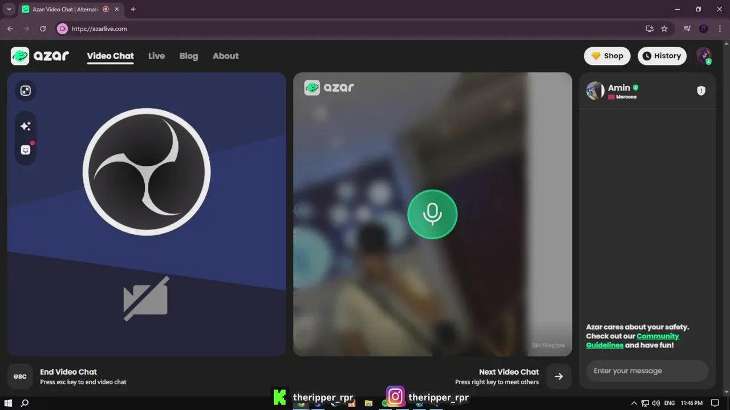Open the Chrome three-dot menu
The image size is (730, 410).
720,28
